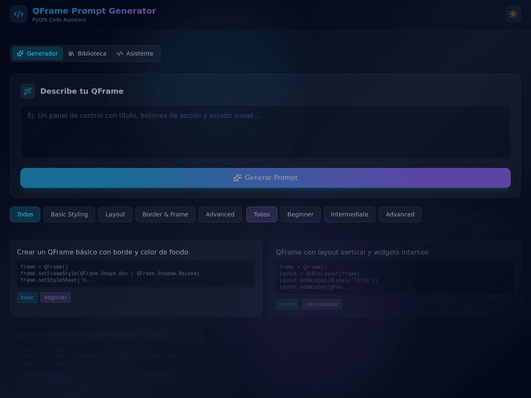Select the purple Todos difficulty filter

point(262,214)
